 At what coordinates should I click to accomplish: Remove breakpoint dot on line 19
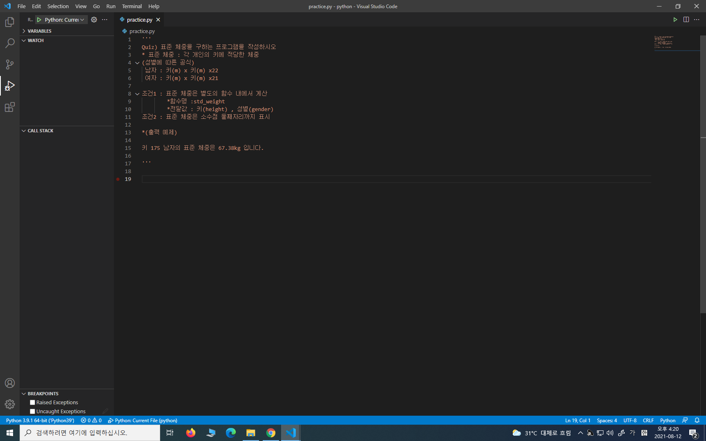tap(118, 179)
